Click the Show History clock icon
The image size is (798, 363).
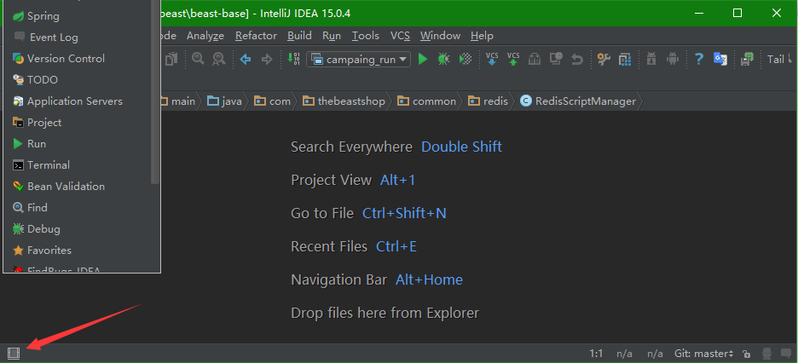click(x=556, y=59)
